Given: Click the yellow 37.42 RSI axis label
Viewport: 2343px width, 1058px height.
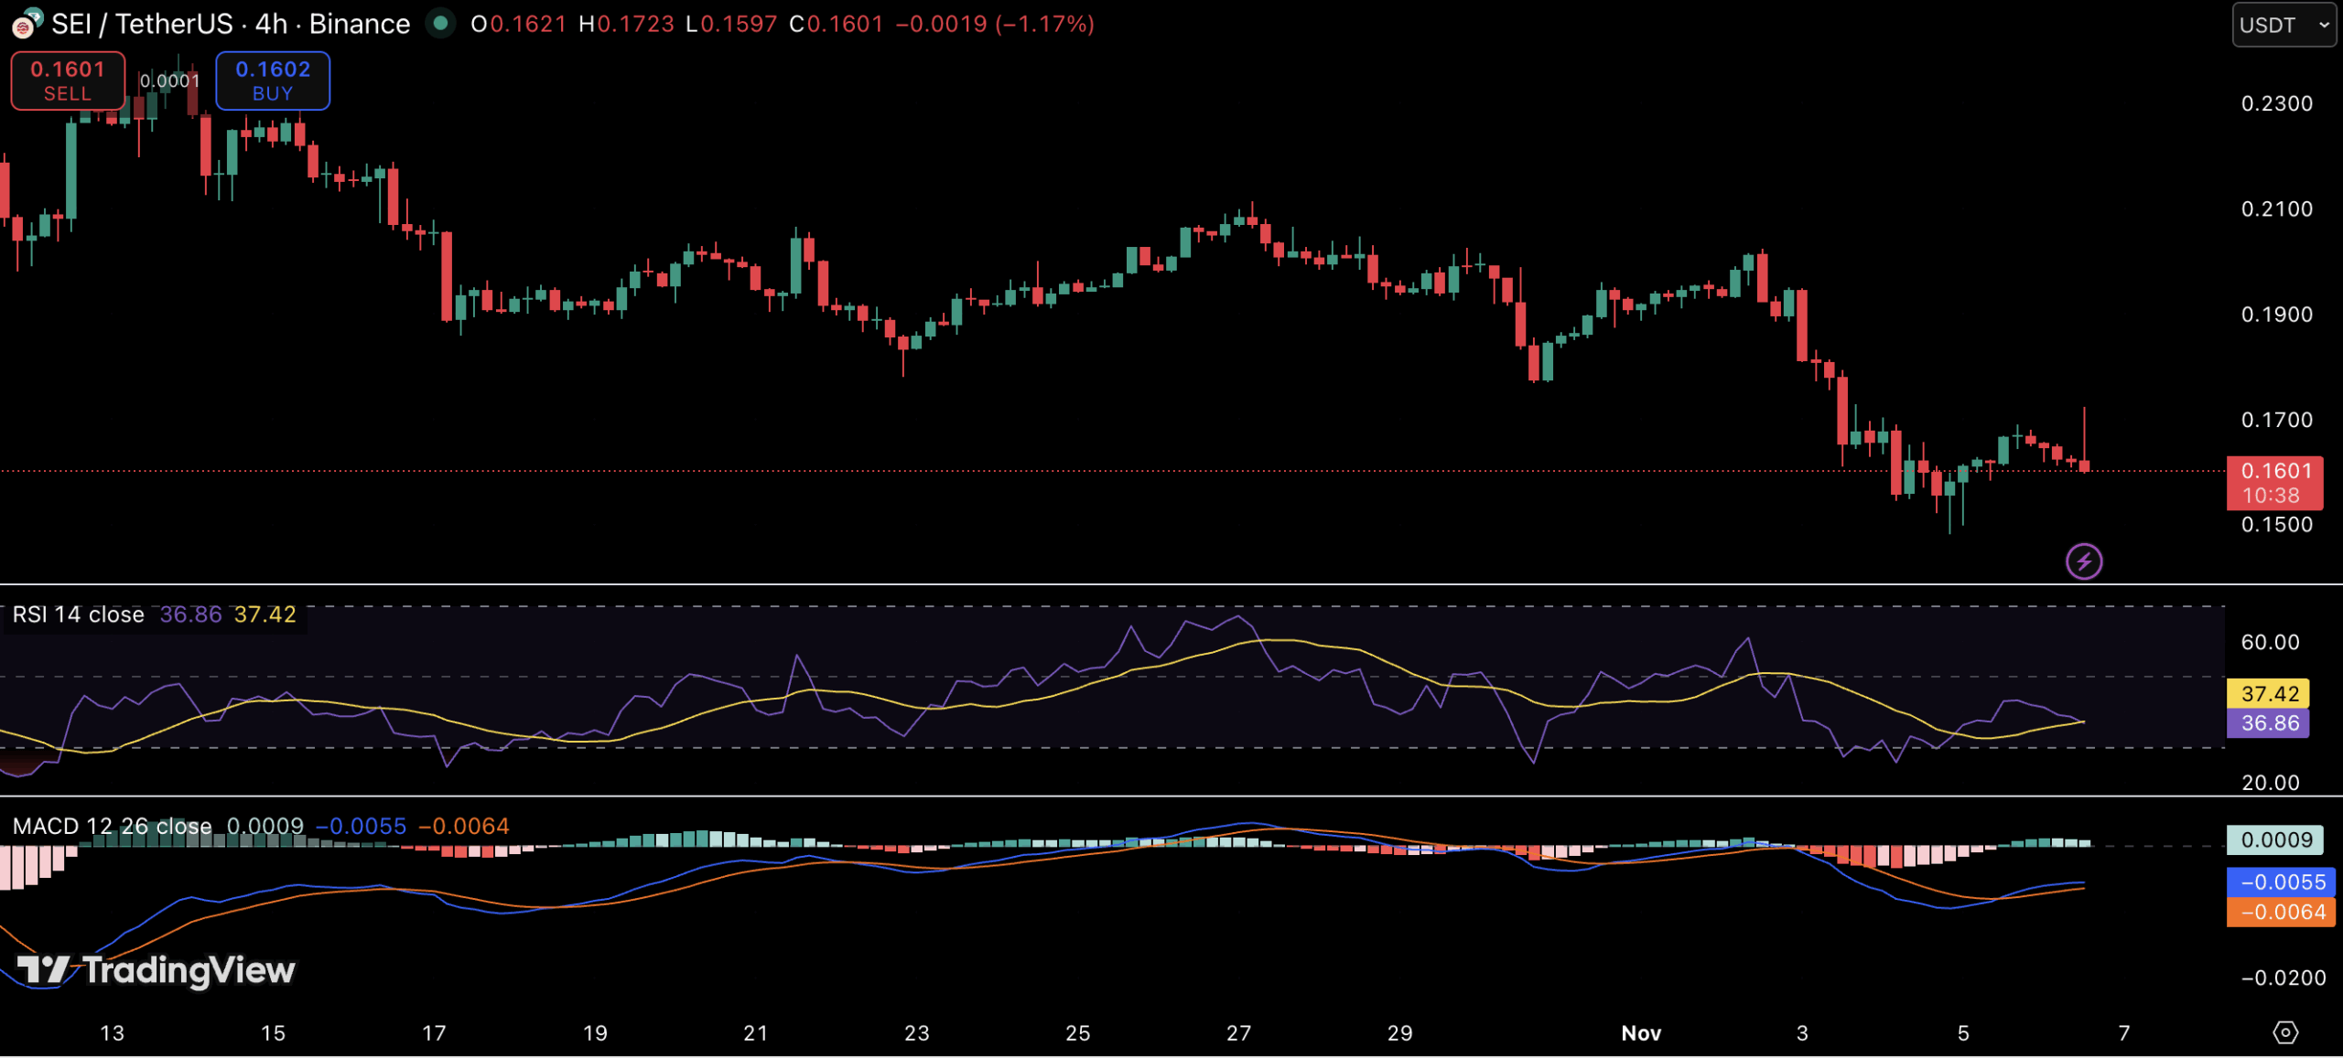Looking at the screenshot, I should click(x=2269, y=693).
